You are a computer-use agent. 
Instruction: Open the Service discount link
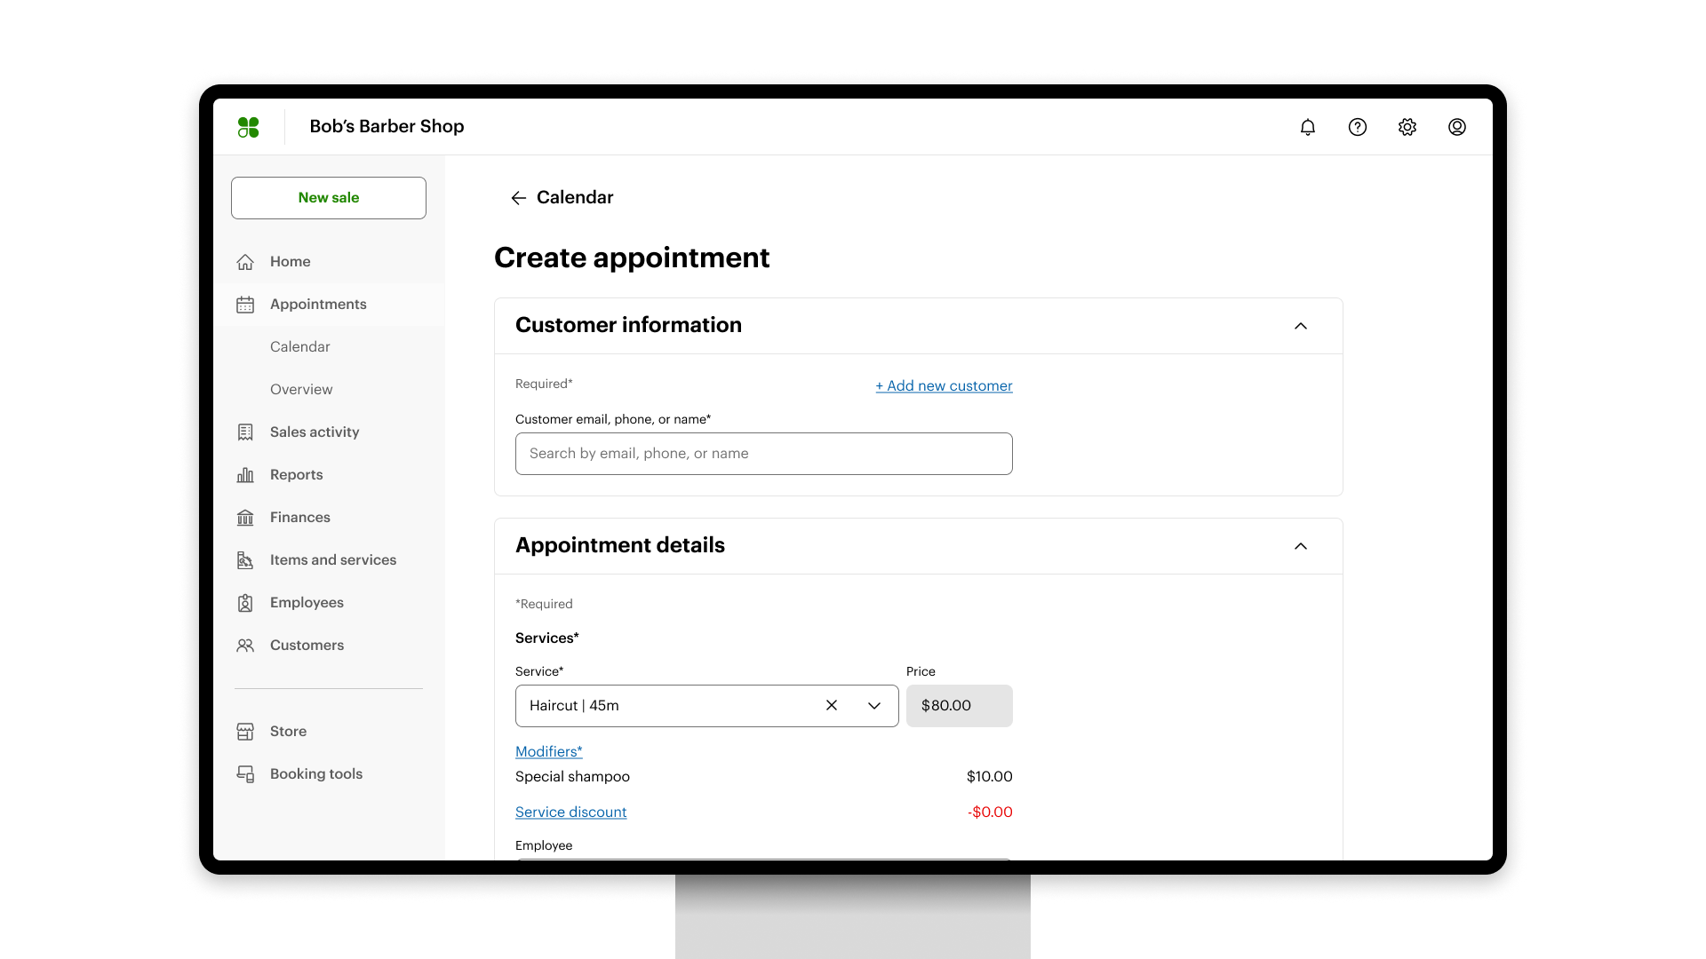tap(570, 812)
